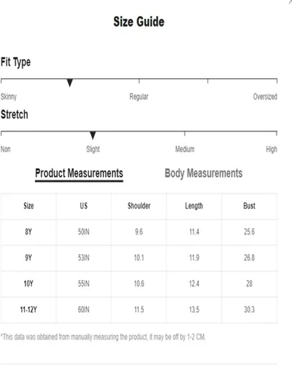Click the US column header

click(x=83, y=206)
